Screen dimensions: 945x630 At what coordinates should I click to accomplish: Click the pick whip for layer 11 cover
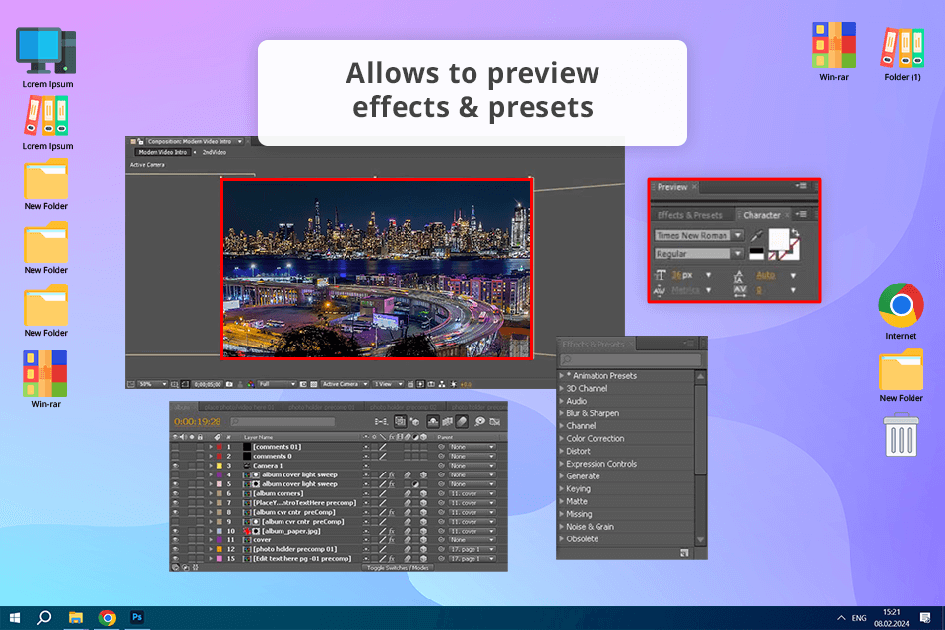(x=441, y=540)
